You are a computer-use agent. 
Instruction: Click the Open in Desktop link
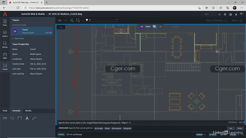[x=214, y=20]
